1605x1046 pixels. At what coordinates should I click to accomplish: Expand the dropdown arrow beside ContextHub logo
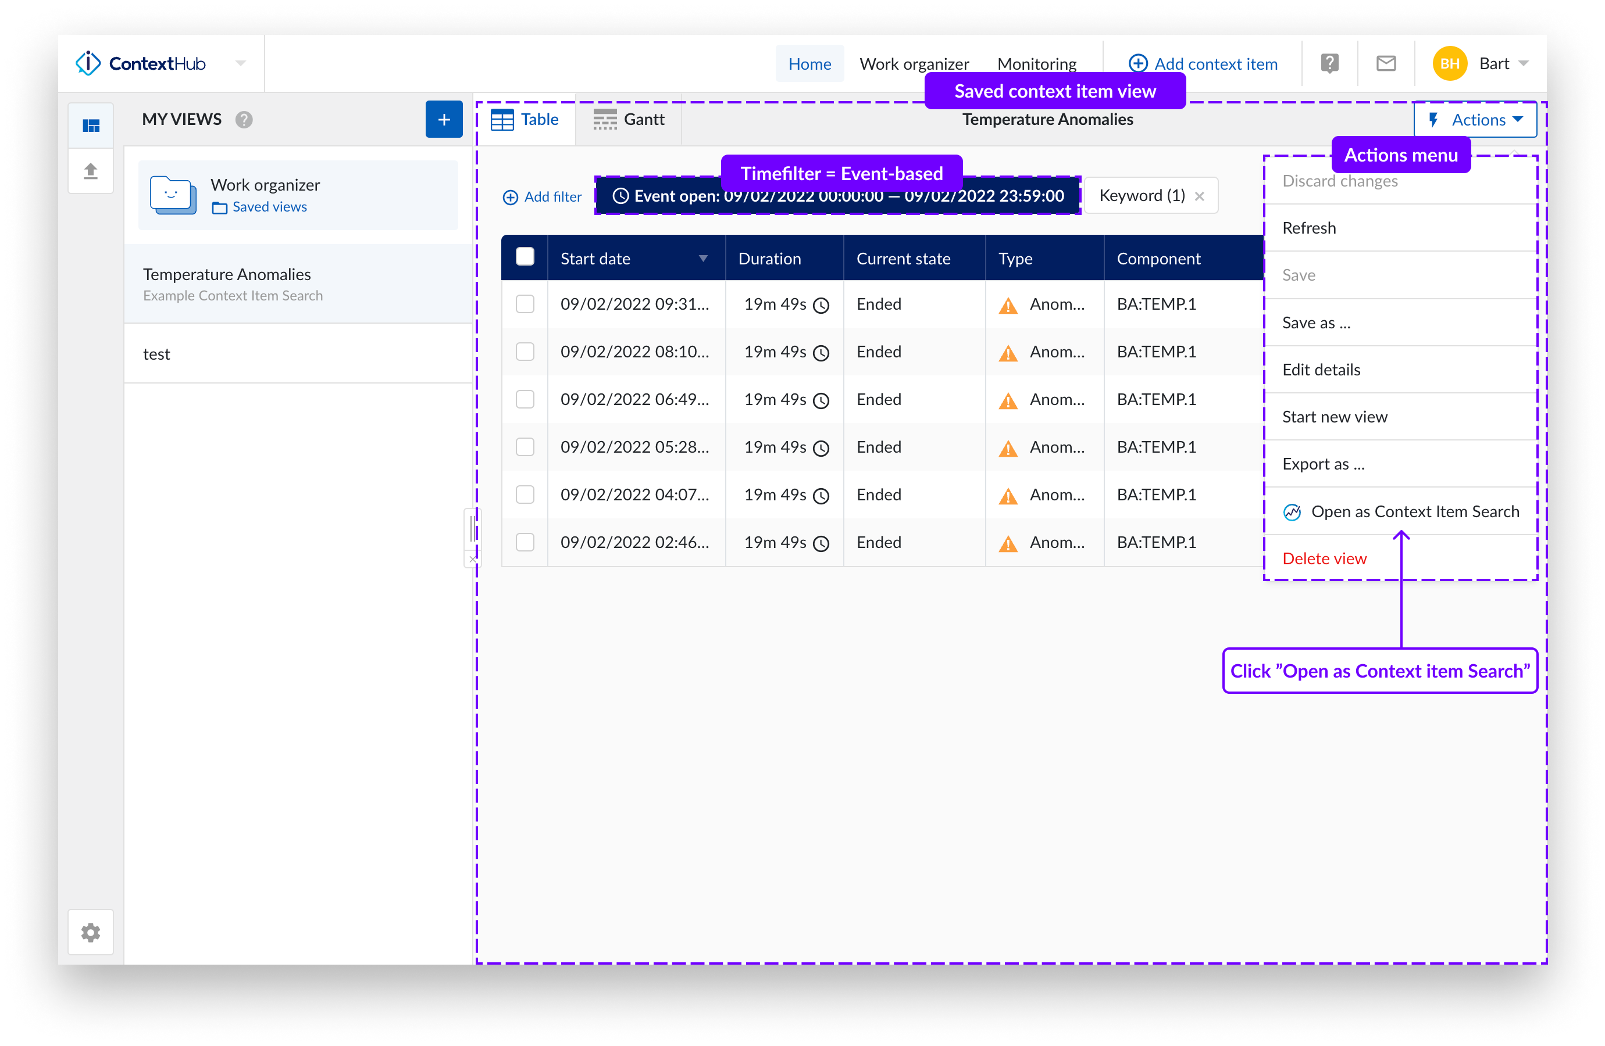241,63
